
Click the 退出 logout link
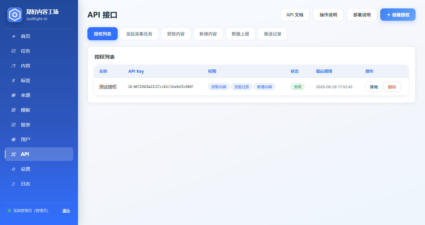(x=66, y=211)
